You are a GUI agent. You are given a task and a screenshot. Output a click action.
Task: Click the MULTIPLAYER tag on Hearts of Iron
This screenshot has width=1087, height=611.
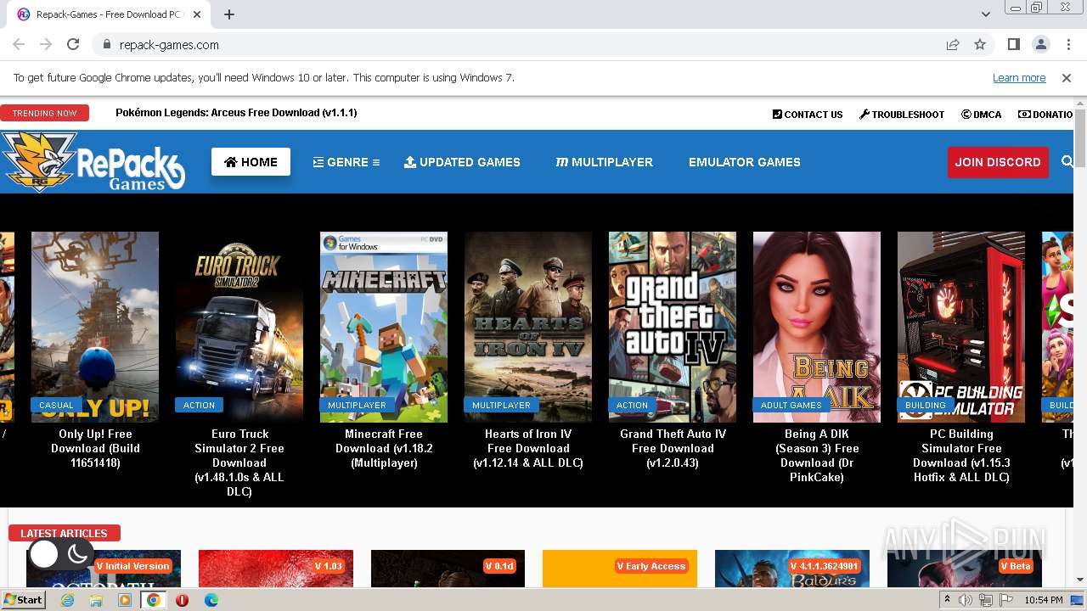coord(501,406)
